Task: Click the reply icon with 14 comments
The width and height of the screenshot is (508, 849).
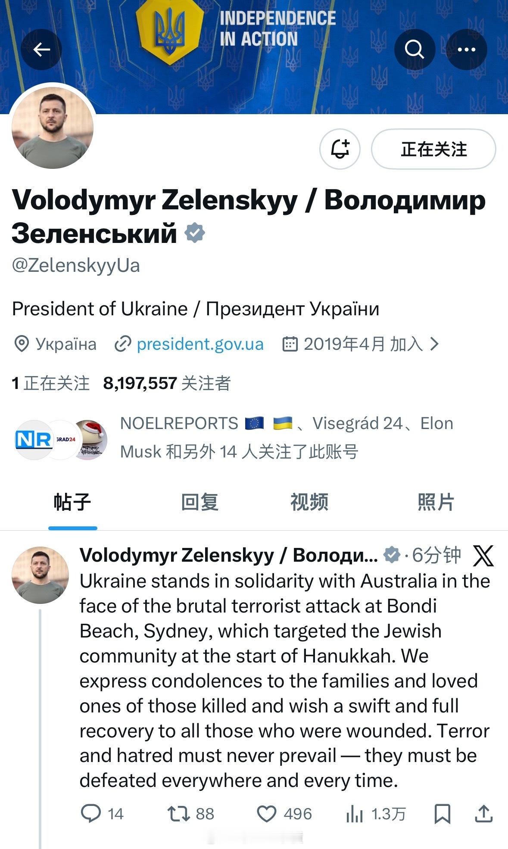Action: [91, 814]
